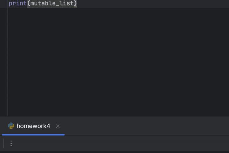The height and width of the screenshot is (153, 229).
Task: Click the closing parenthesis after mutable_list
Action: 75,4
